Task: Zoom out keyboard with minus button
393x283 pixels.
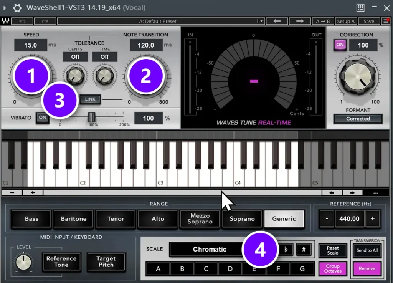Action: point(12,192)
